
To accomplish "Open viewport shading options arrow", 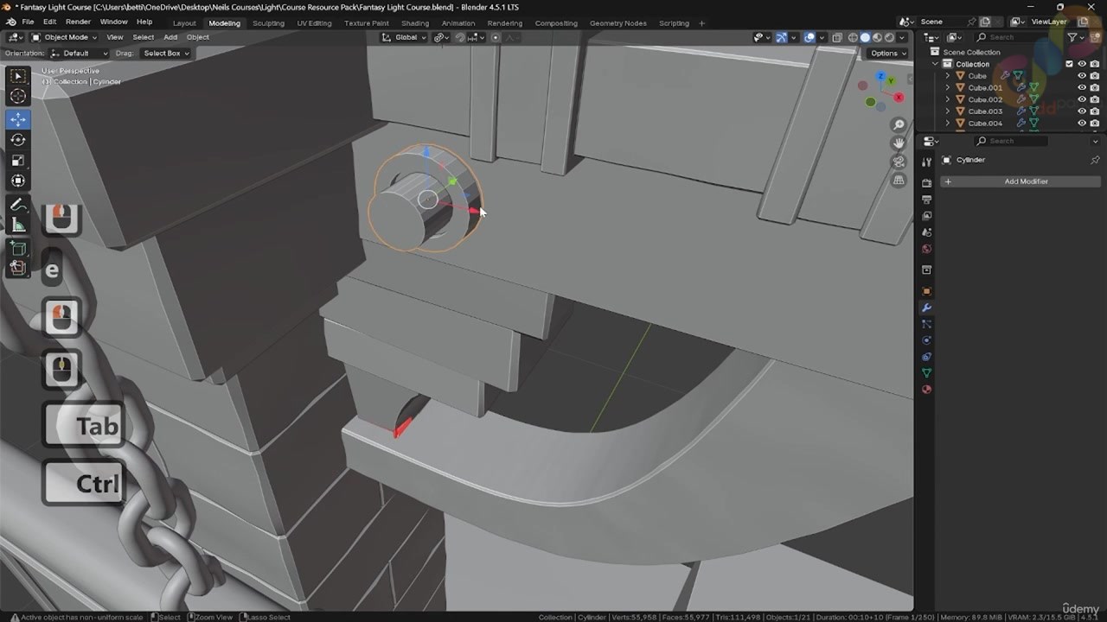I will pyautogui.click(x=902, y=37).
